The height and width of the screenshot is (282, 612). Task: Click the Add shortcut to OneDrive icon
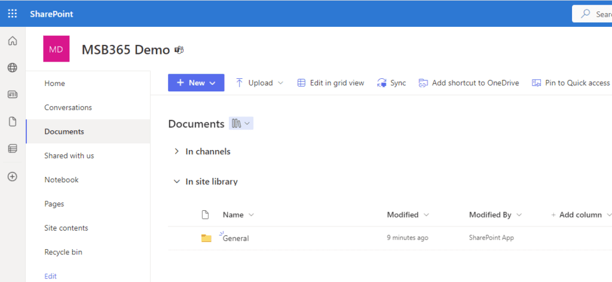tap(423, 82)
